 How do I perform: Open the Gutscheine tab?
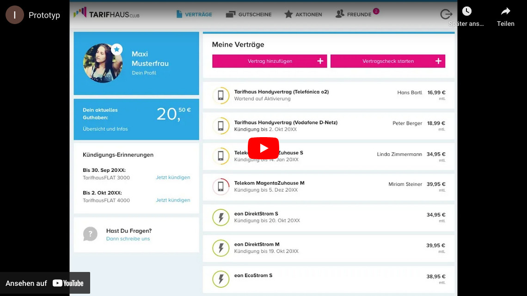(x=248, y=14)
